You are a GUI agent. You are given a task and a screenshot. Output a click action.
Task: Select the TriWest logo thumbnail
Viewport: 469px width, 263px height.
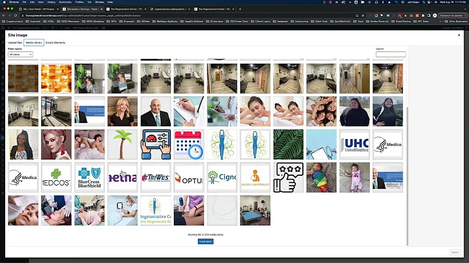coord(156,178)
